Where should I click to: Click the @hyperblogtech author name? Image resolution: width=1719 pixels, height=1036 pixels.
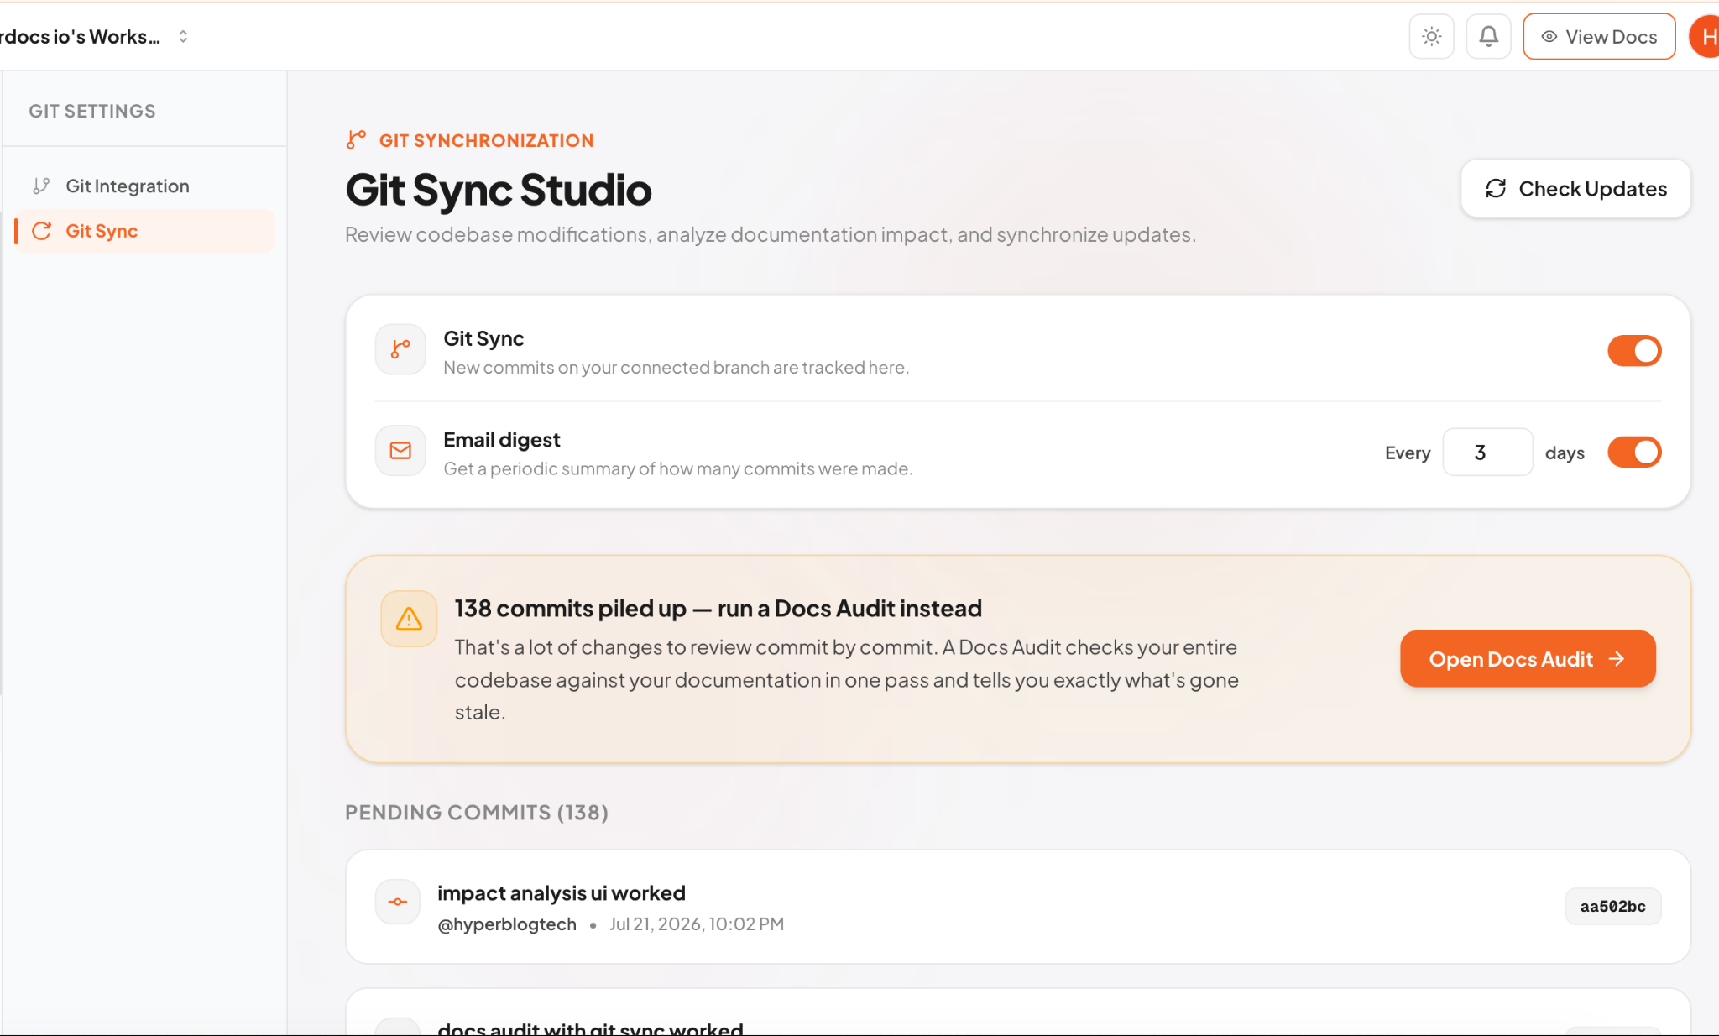pos(507,924)
